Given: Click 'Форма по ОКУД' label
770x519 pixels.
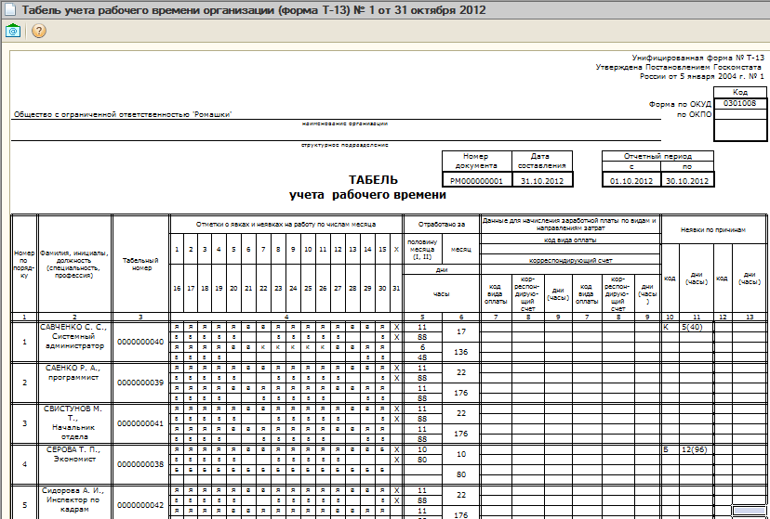Looking at the screenshot, I should (x=680, y=104).
